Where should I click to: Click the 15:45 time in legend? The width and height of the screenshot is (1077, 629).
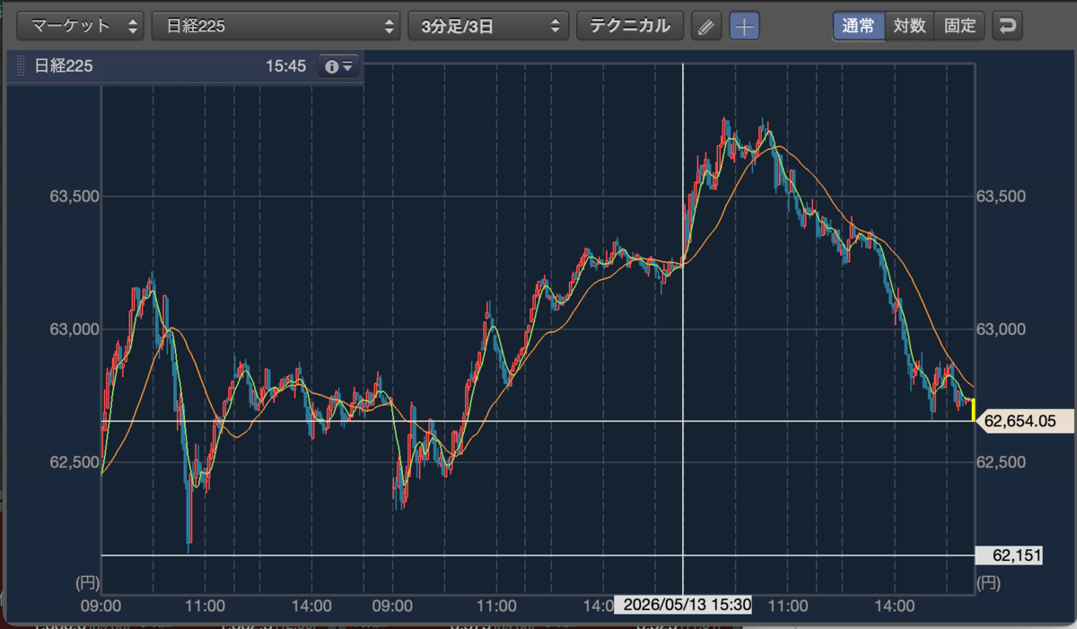(285, 66)
